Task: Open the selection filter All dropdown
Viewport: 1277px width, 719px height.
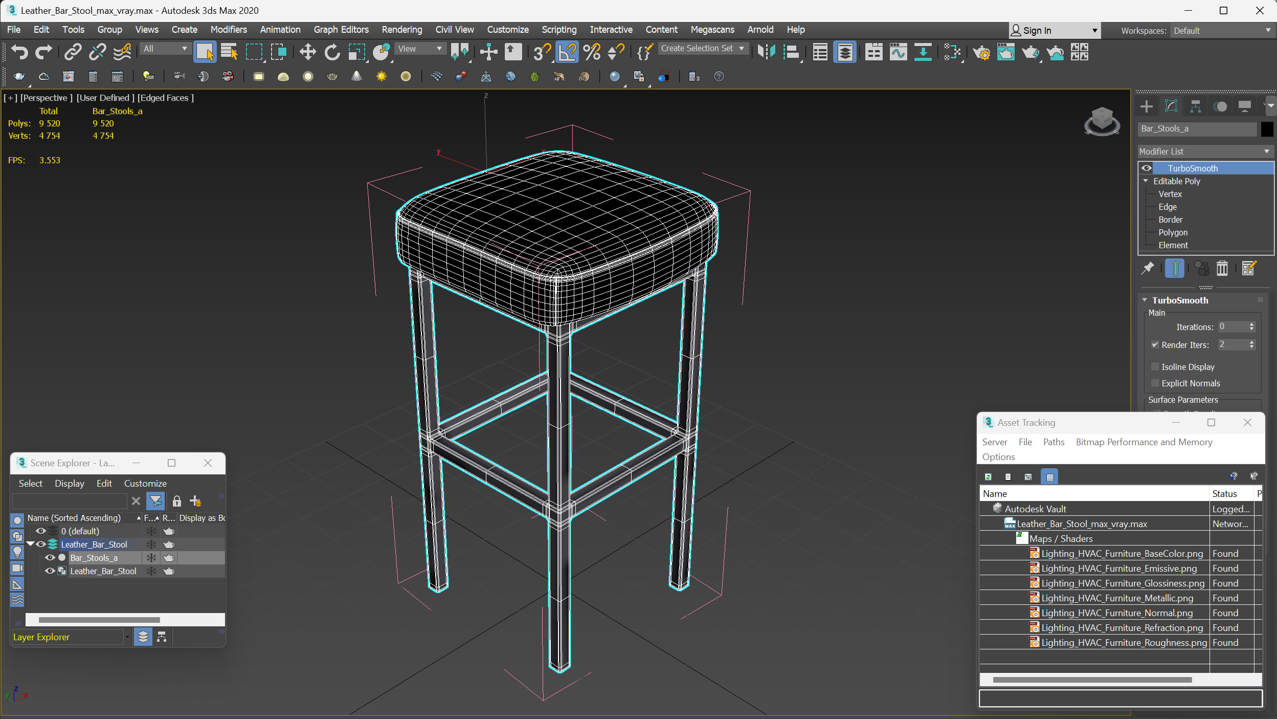Action: tap(165, 49)
